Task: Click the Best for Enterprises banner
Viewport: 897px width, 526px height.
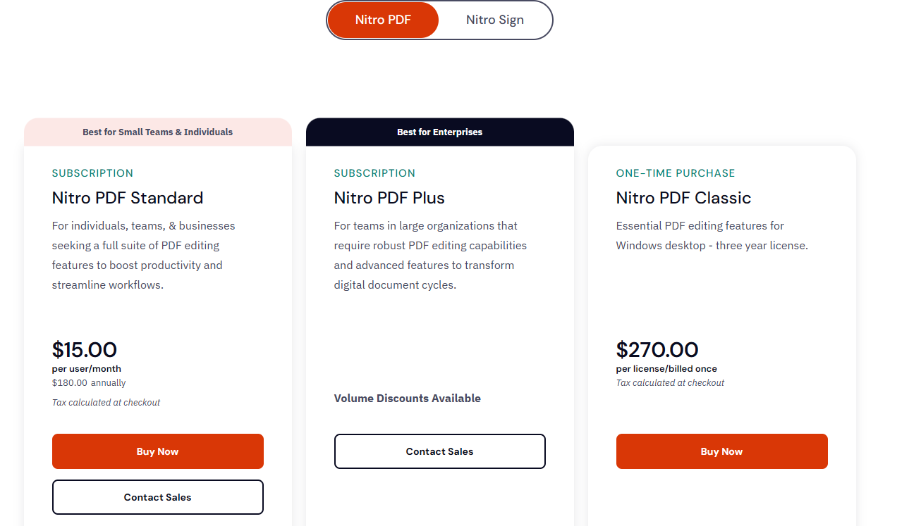Action: coord(439,132)
